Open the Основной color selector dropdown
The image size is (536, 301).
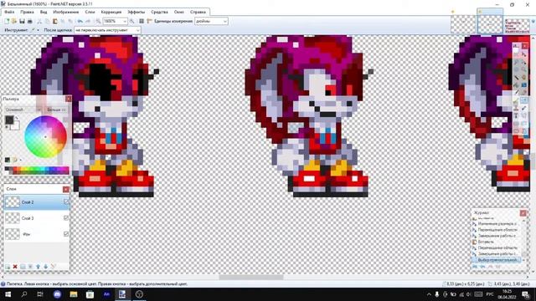[x=23, y=110]
